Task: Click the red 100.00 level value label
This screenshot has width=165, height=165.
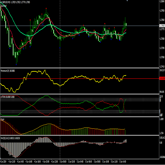Action: click(162, 78)
